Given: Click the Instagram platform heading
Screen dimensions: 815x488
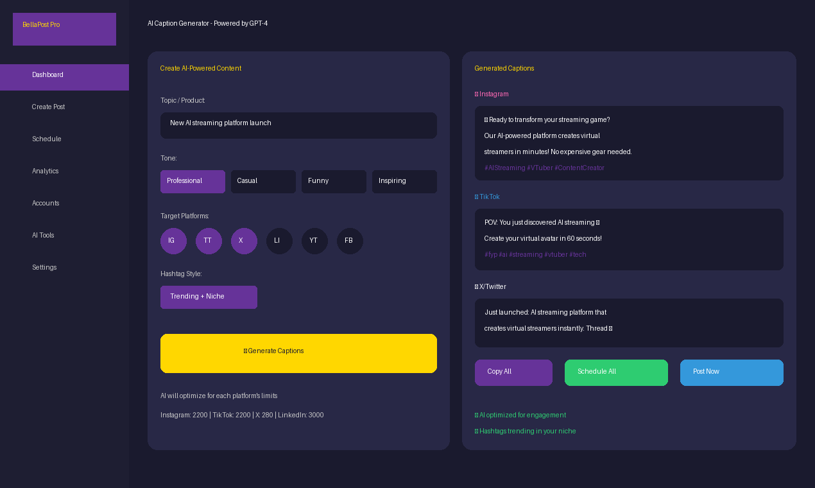Looking at the screenshot, I should coord(492,94).
